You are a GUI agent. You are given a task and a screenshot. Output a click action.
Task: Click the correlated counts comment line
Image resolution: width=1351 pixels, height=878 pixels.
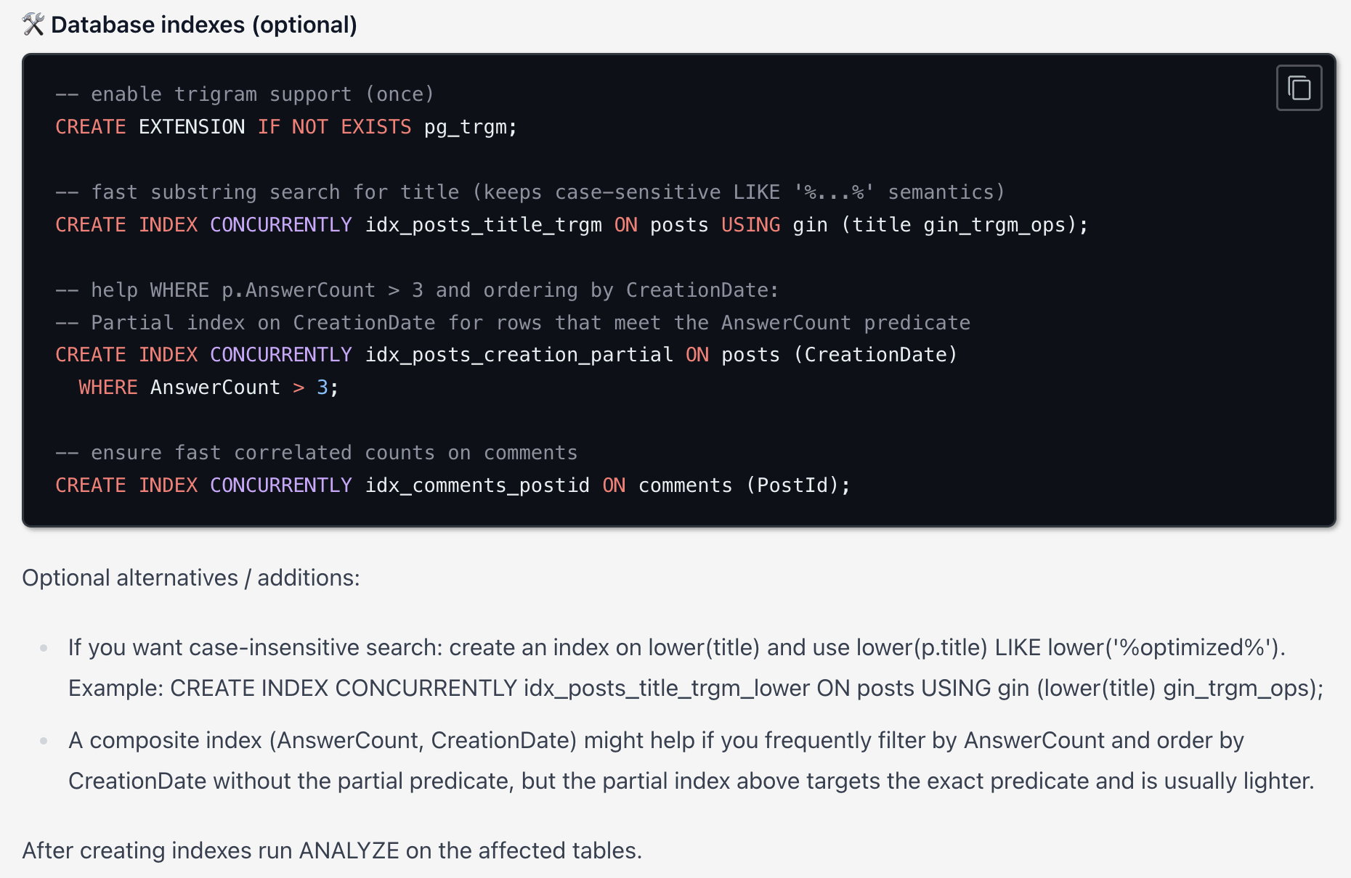[x=317, y=452]
